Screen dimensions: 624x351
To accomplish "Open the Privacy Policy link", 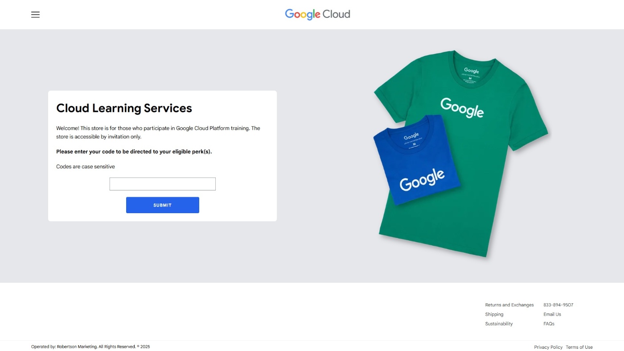I will [548, 347].
